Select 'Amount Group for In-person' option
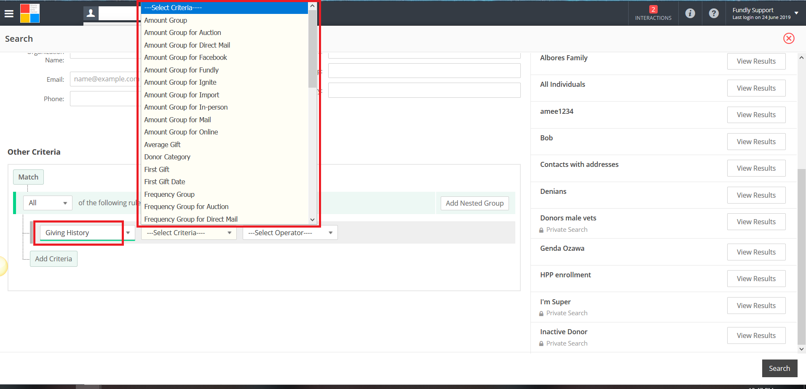806x389 pixels. (x=225, y=107)
